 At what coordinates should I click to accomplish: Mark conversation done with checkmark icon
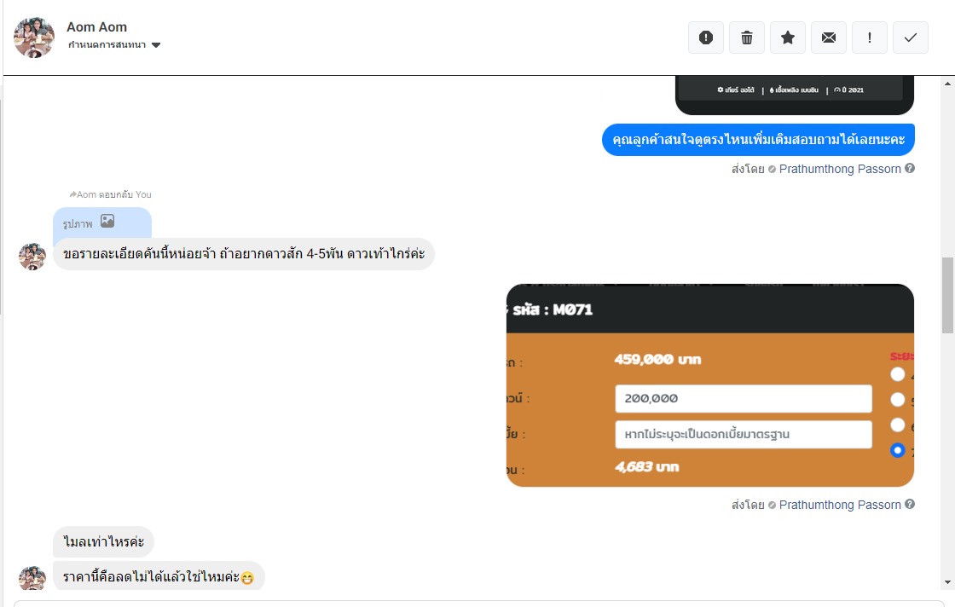coord(911,38)
